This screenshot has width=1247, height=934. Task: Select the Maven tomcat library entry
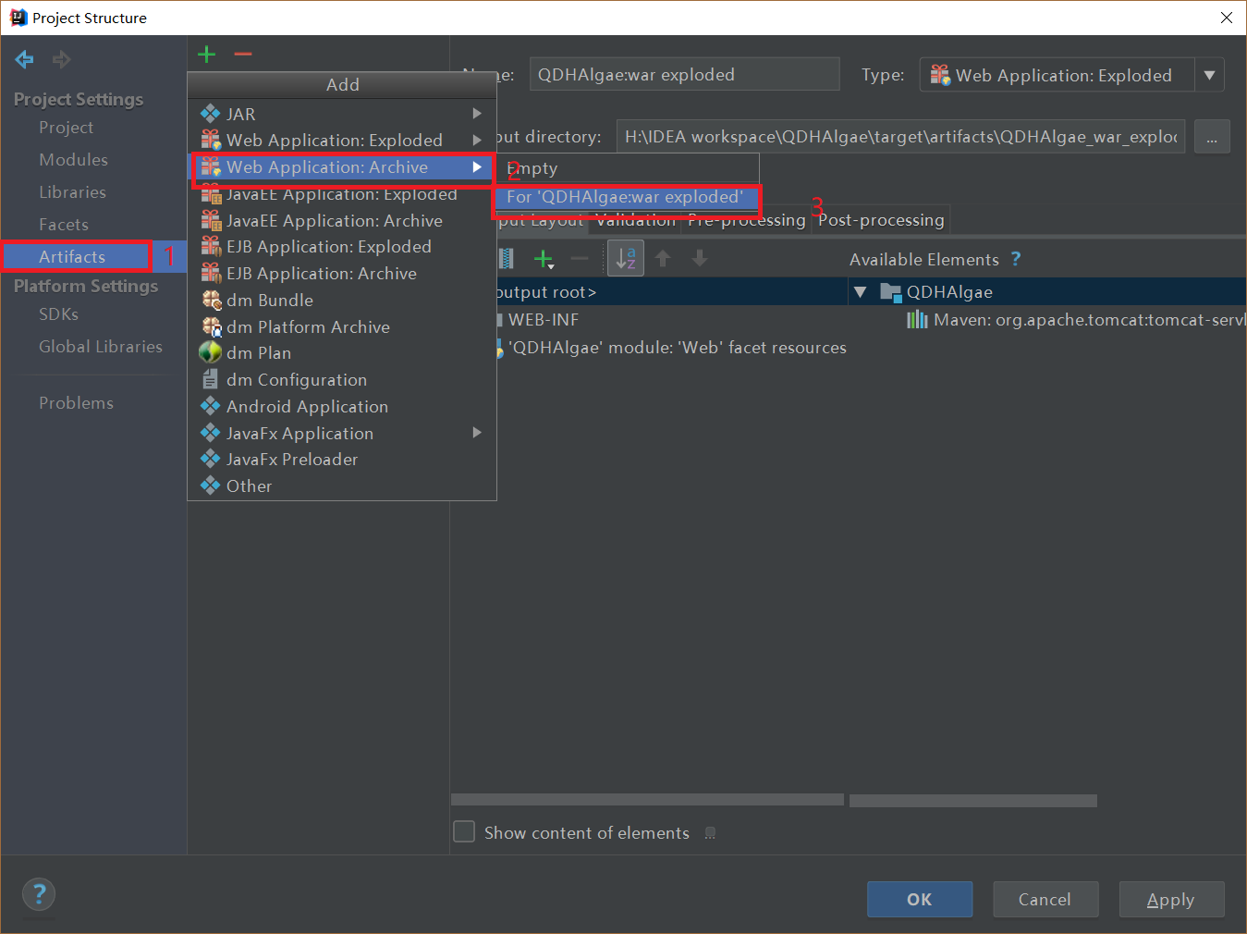coord(1077,320)
